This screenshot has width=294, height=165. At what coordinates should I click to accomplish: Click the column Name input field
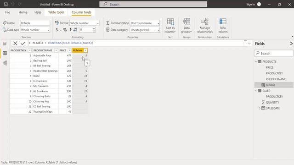35,23
